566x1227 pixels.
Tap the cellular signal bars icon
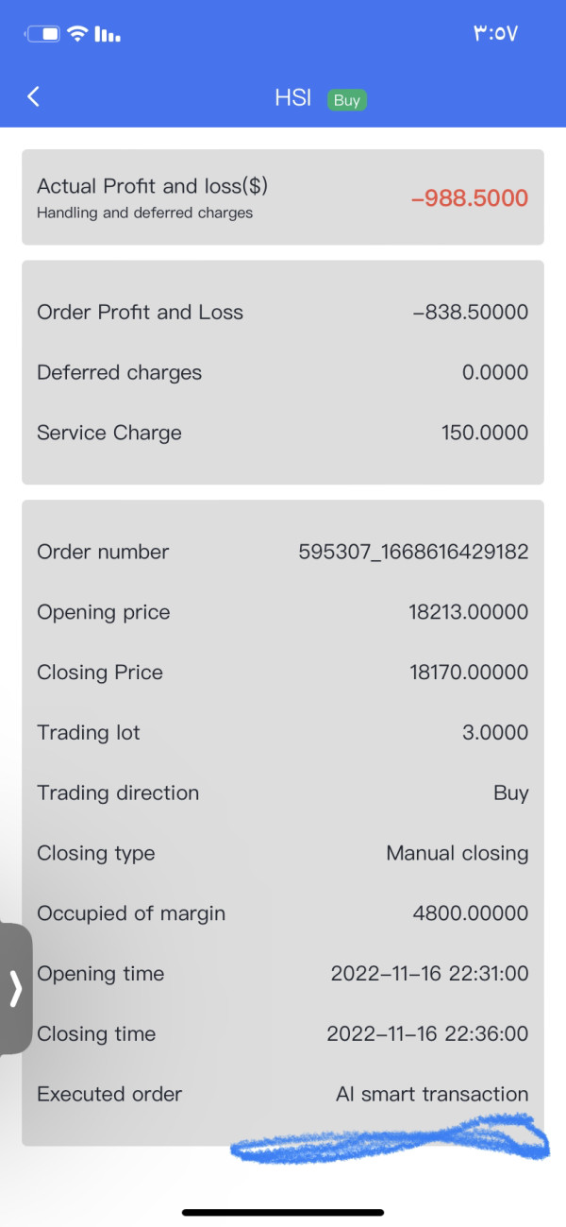(108, 35)
